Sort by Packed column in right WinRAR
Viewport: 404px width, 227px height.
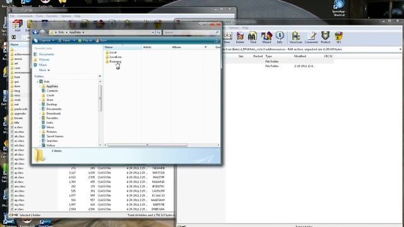click(258, 56)
